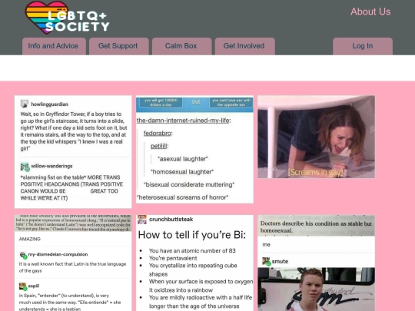Click my-diomedeian-compulsion avatar icon
Viewport: 415px width, 311px height.
[x=23, y=255]
